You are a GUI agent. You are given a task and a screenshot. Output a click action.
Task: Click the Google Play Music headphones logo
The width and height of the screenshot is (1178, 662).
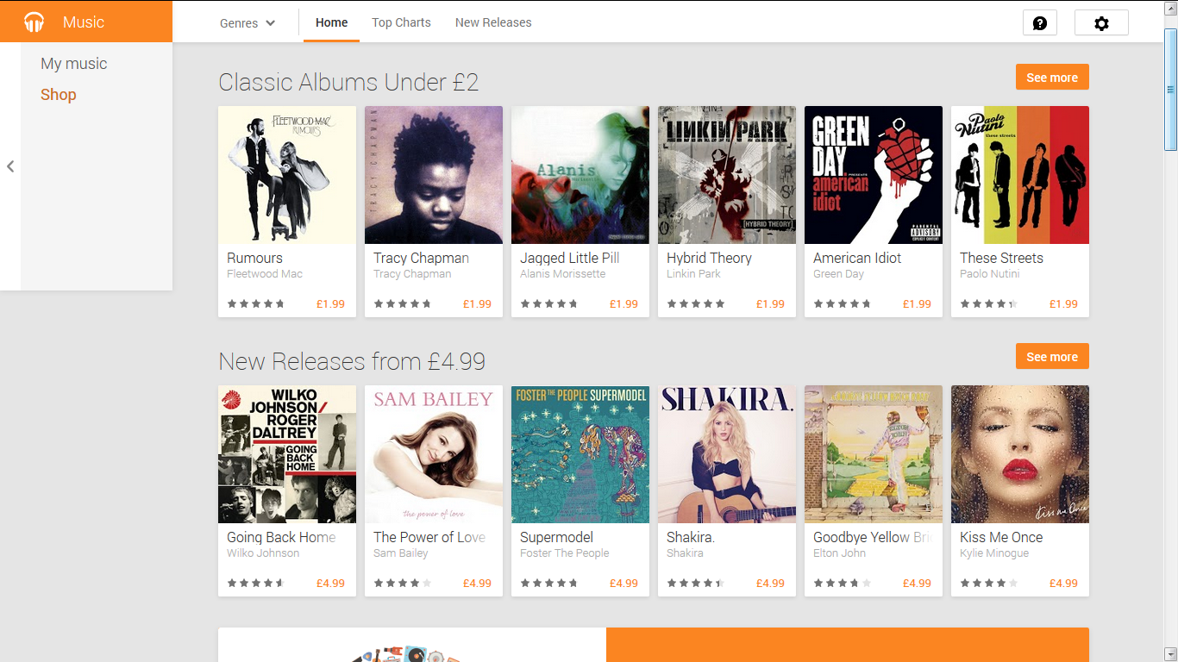34,22
